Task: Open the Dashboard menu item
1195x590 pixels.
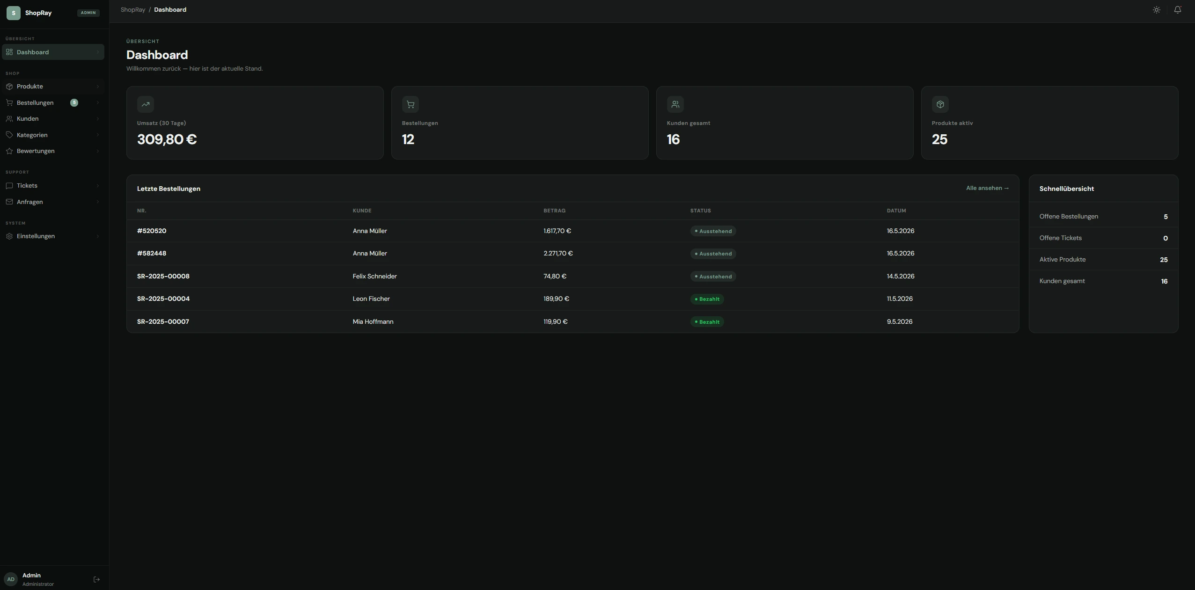Action: (53, 52)
